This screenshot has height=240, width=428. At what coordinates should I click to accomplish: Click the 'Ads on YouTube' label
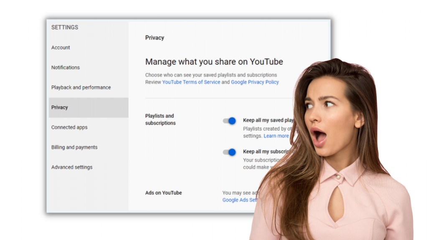pyautogui.click(x=163, y=193)
